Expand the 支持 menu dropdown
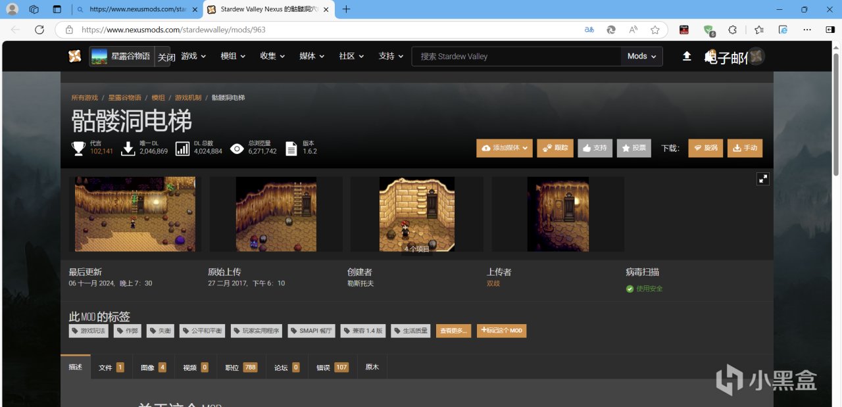The width and height of the screenshot is (842, 407). click(x=391, y=57)
